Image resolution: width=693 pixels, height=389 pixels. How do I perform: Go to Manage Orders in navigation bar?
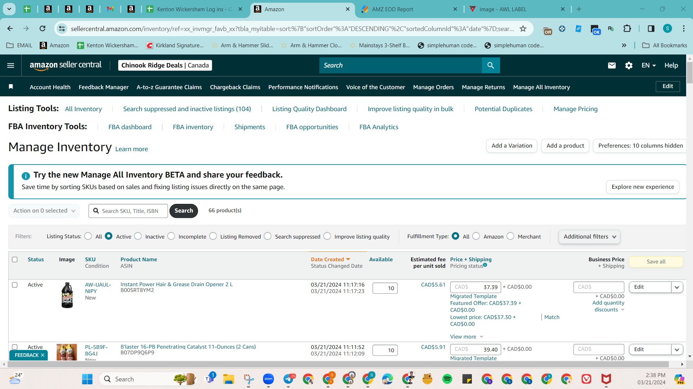pyautogui.click(x=433, y=87)
